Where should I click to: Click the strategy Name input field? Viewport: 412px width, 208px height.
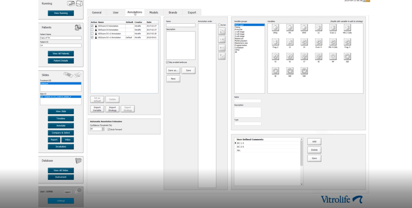[x=180, y=25]
